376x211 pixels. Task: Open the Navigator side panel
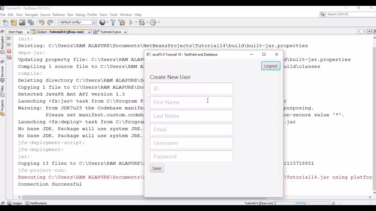2,45
